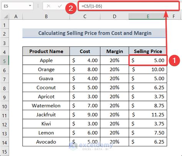182x156 pixels.
Task: Select the 'Orange' cell
Action: coord(46,69)
